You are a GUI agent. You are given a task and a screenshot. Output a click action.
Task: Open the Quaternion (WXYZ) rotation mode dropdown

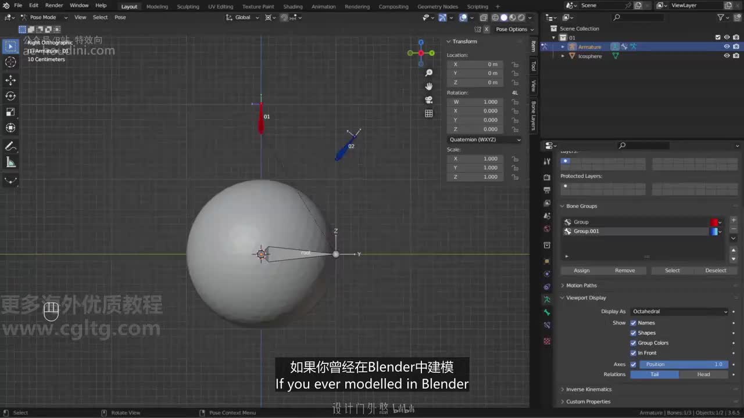pyautogui.click(x=484, y=139)
